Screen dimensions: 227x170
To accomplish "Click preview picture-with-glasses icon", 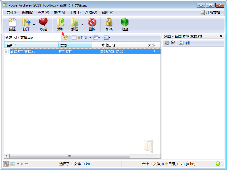I will pos(173,43).
